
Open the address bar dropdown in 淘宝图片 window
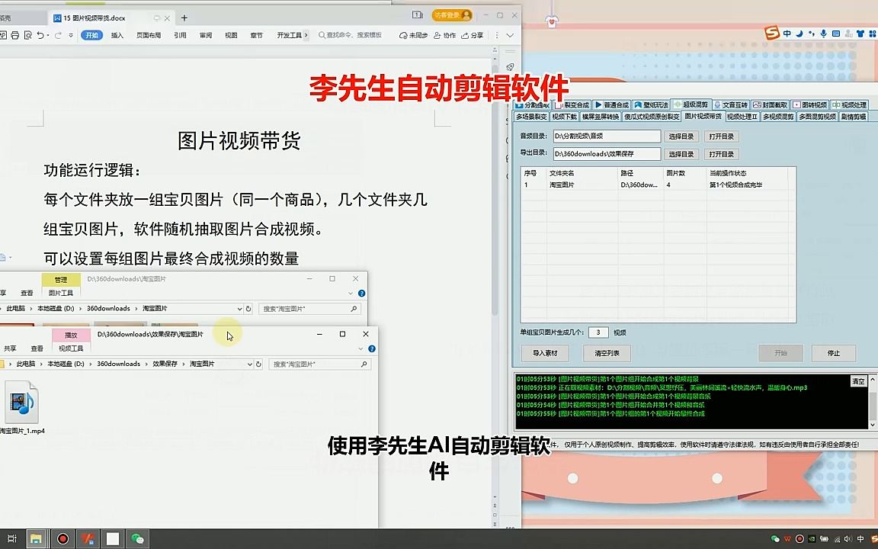click(242, 309)
